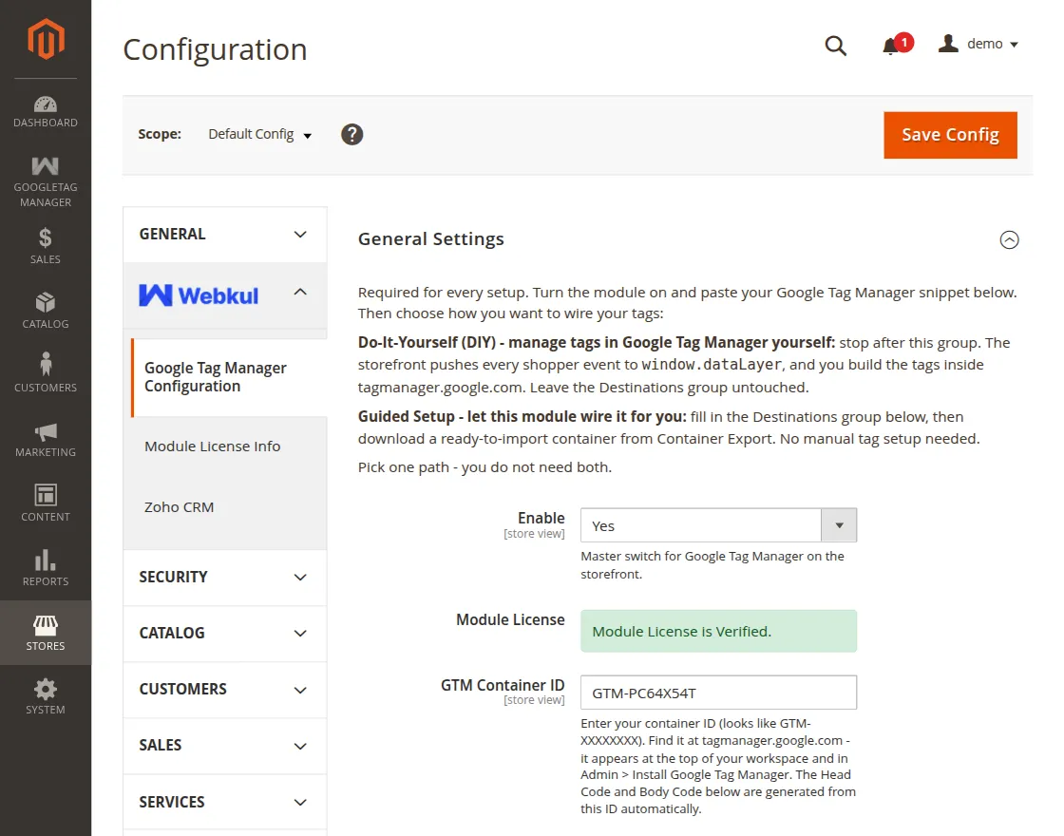Expand the SERVICES config section

tap(224, 802)
